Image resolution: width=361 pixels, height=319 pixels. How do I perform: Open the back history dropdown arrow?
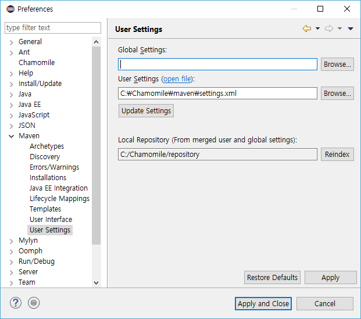click(317, 29)
